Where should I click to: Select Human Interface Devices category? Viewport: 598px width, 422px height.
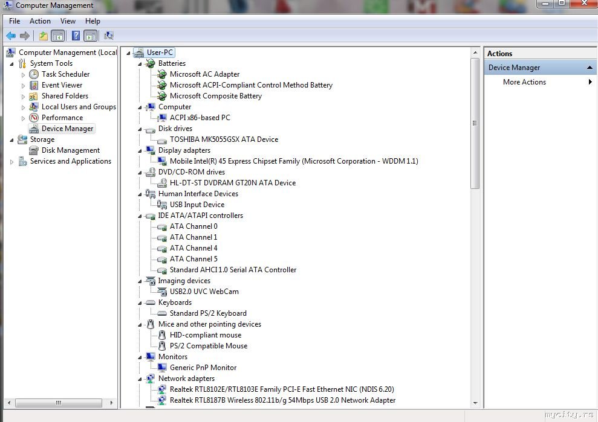198,194
